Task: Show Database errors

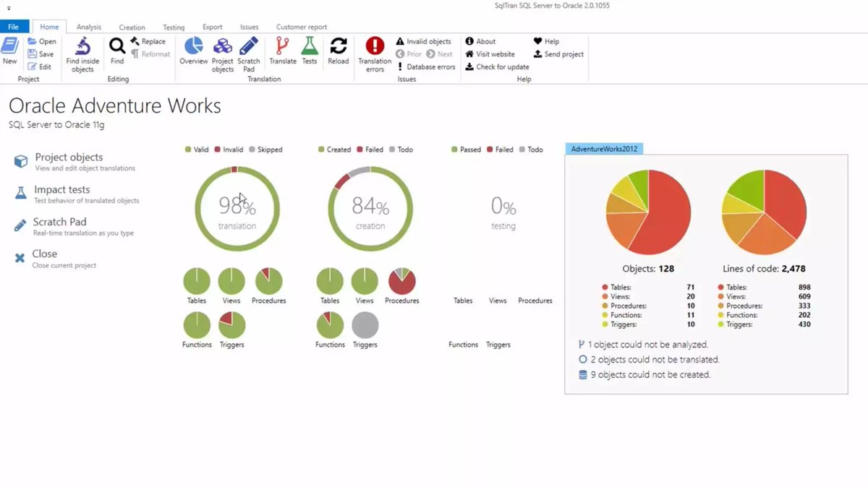Action: pos(425,66)
